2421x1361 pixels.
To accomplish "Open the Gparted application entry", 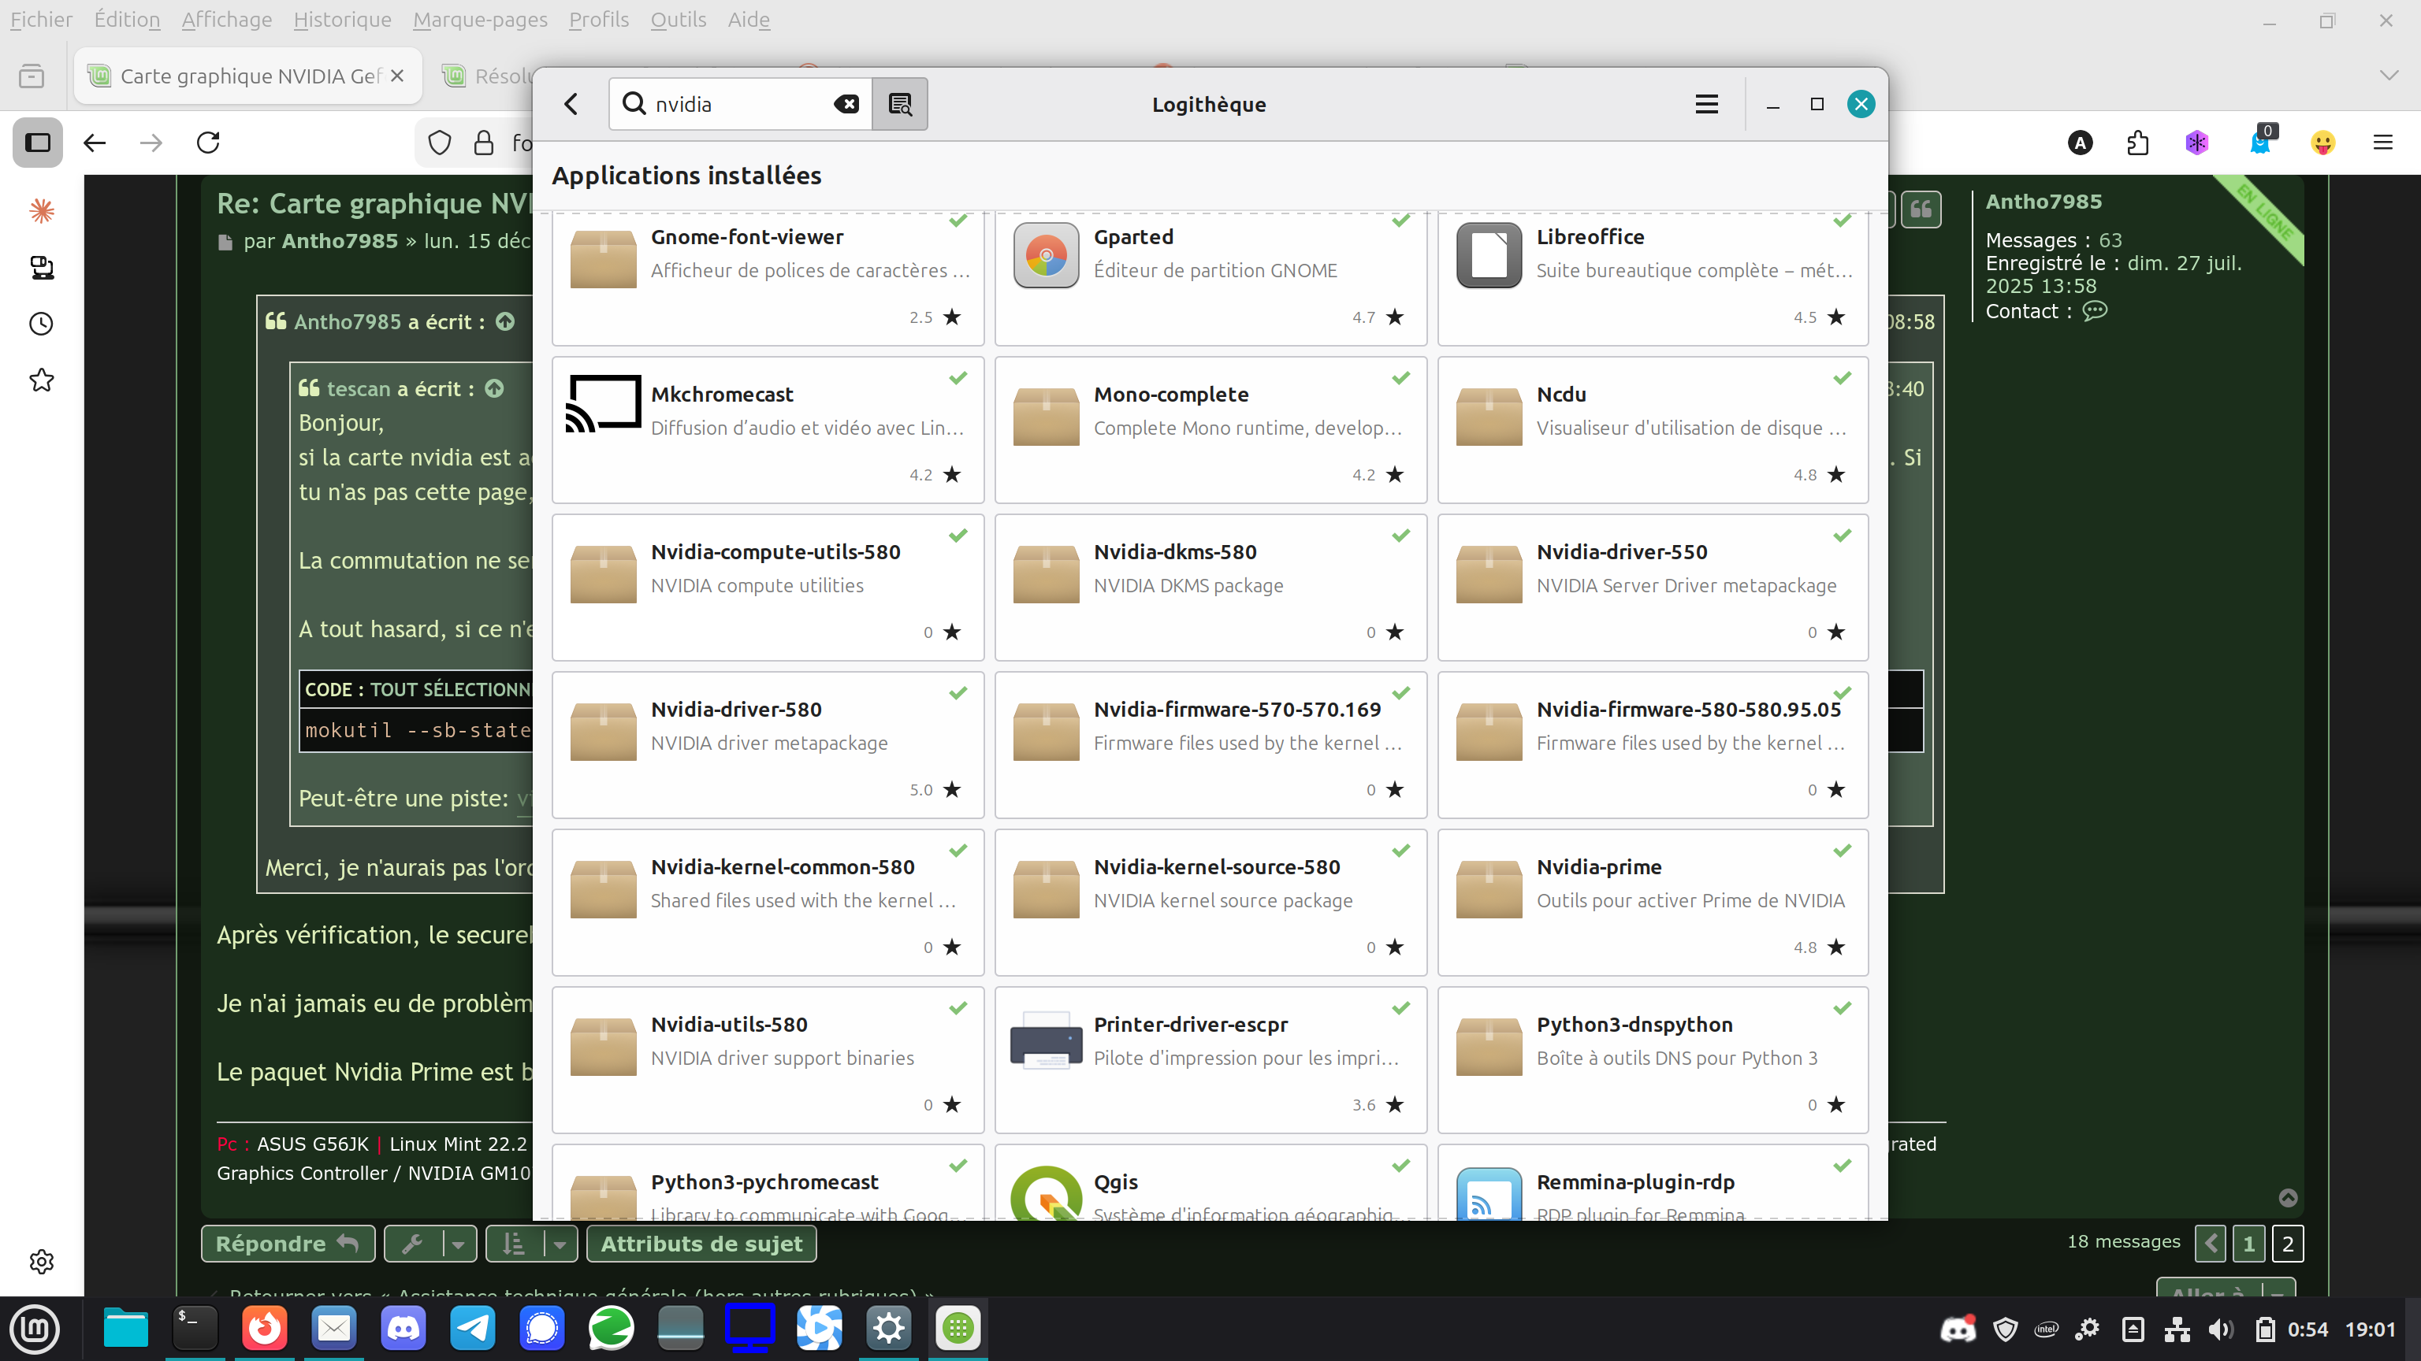I will pos(1210,273).
